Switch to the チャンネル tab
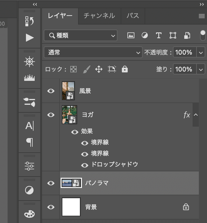The image size is (207, 223). [x=99, y=16]
